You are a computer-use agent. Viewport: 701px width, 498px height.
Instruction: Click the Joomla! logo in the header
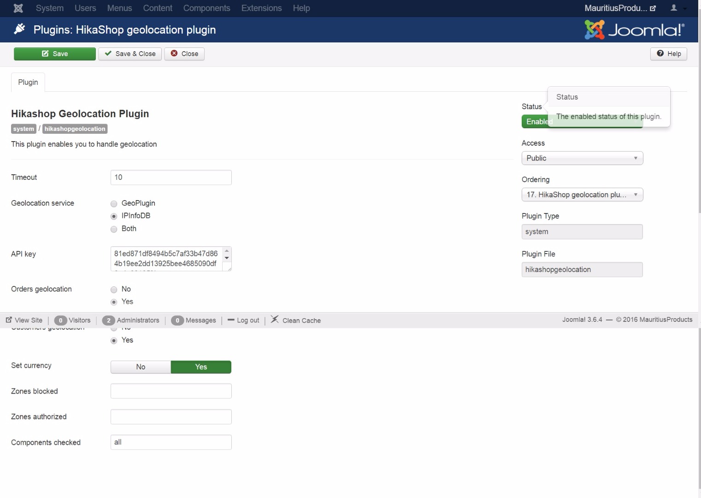click(635, 30)
